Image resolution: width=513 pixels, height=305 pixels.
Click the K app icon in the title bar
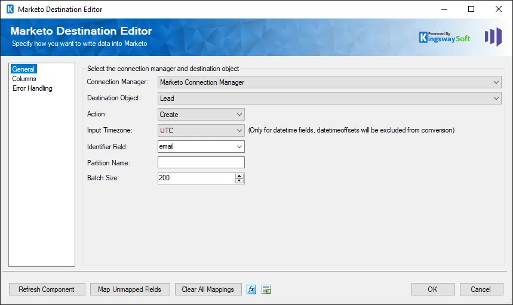tap(10, 9)
